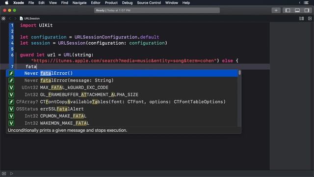The image size is (314, 177).
Task: Click function icon beside fatalError()
Action: click(x=11, y=73)
